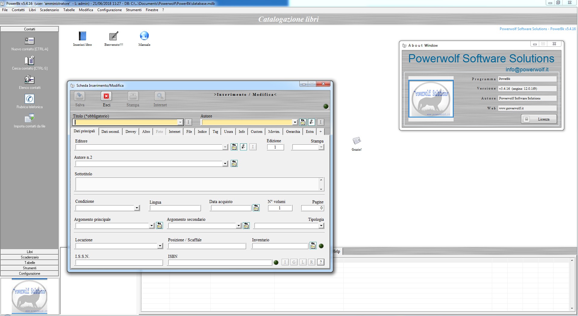This screenshot has height=316, width=578.
Task: Click Nuovo contatto icon in sidebar
Action: click(x=30, y=41)
